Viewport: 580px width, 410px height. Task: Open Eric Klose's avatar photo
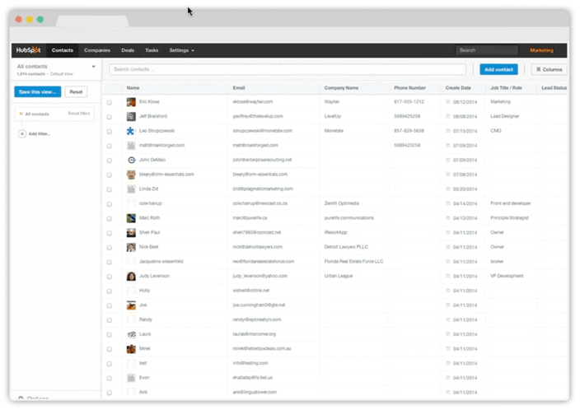pos(131,102)
